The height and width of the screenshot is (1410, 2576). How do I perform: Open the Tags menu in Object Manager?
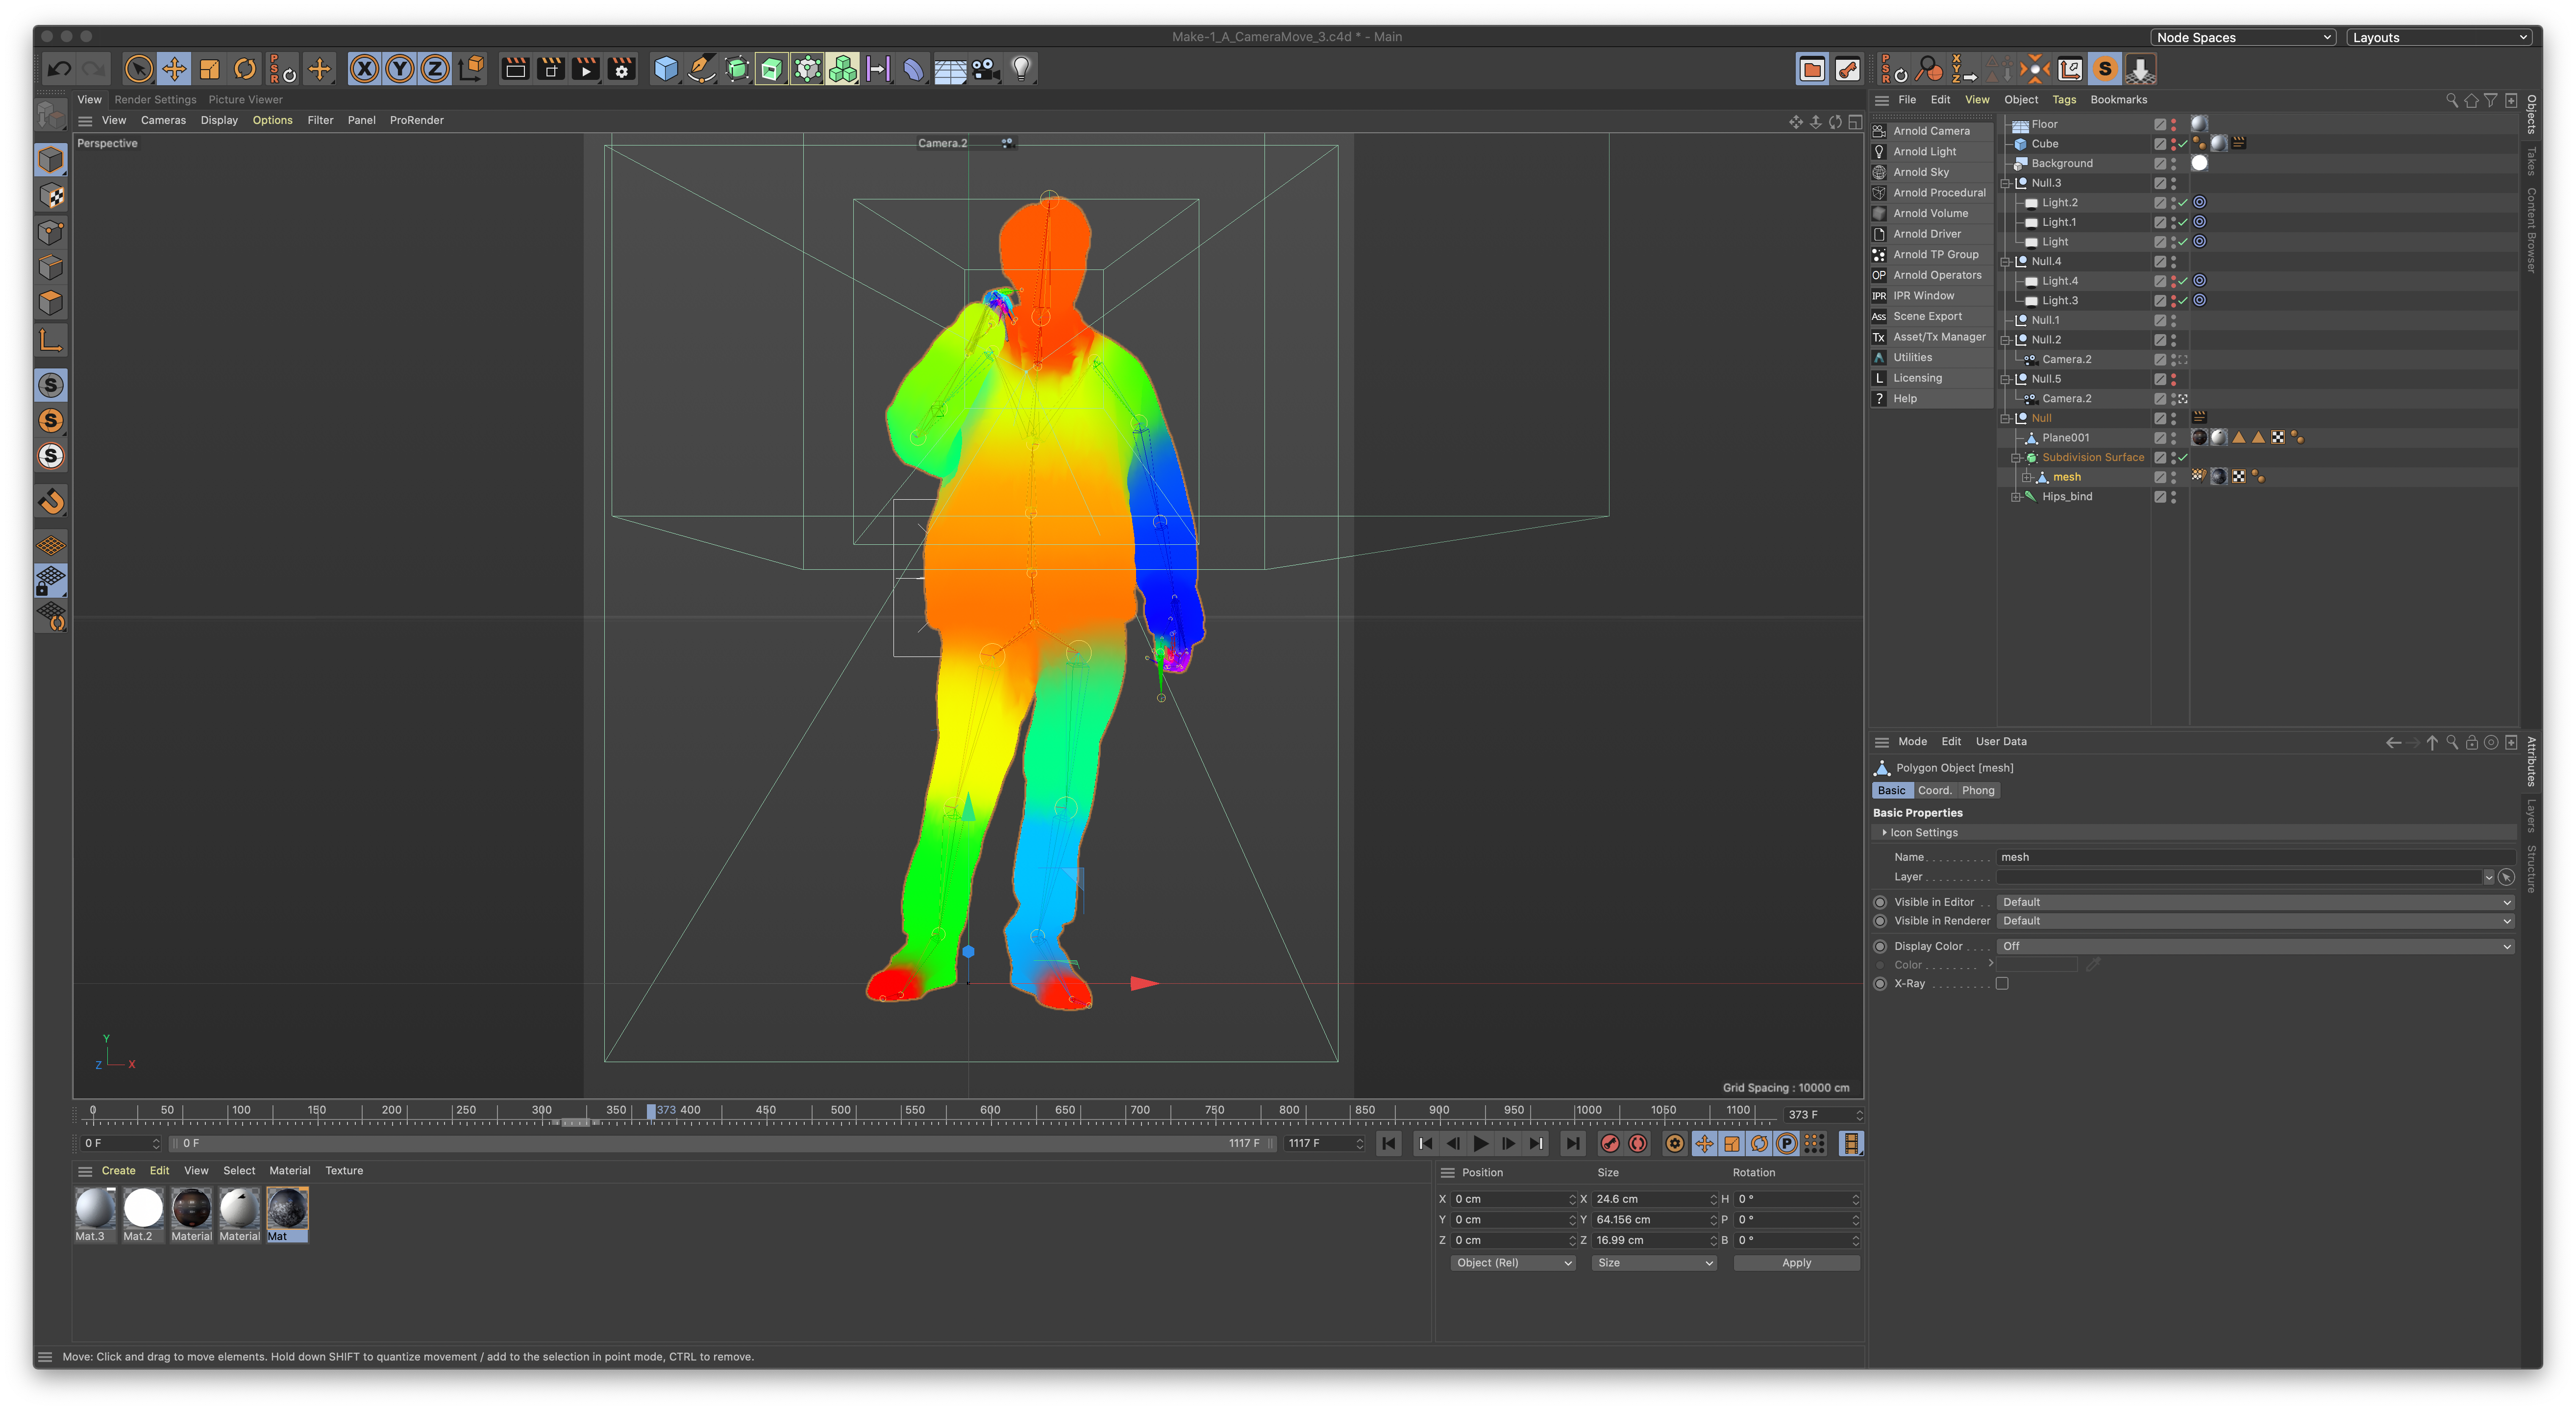pyautogui.click(x=2064, y=100)
